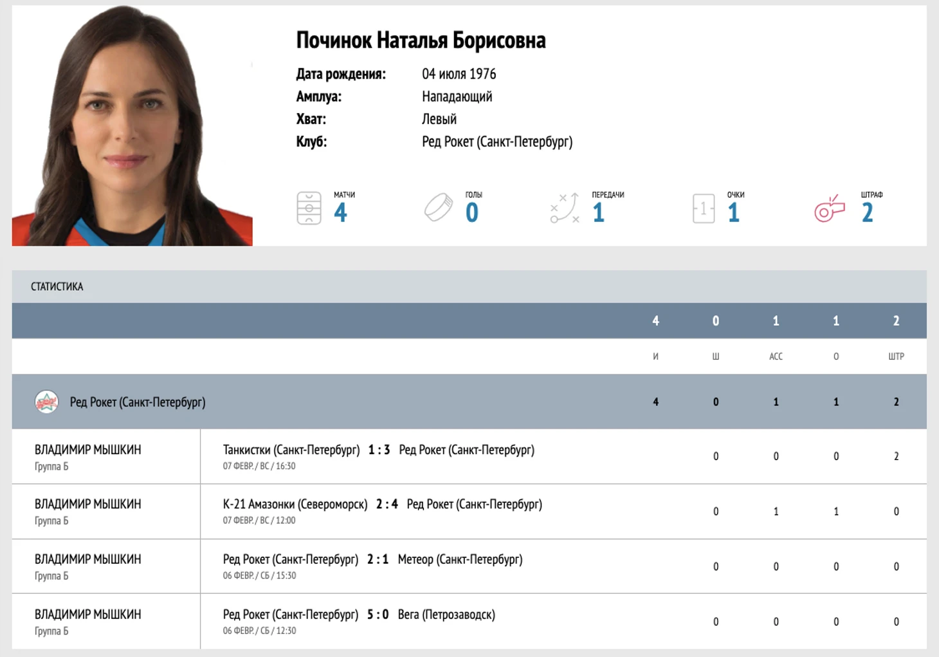Open ВЛАДИМИР МЫШКИН tournament in Вега row
The image size is (939, 657).
pyautogui.click(x=88, y=615)
